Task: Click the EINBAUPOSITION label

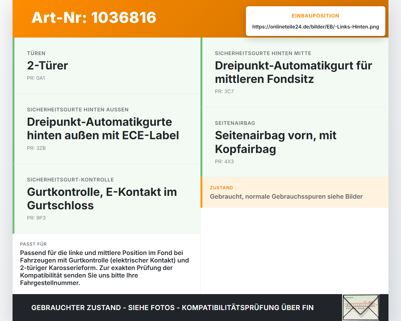Action: (315, 16)
